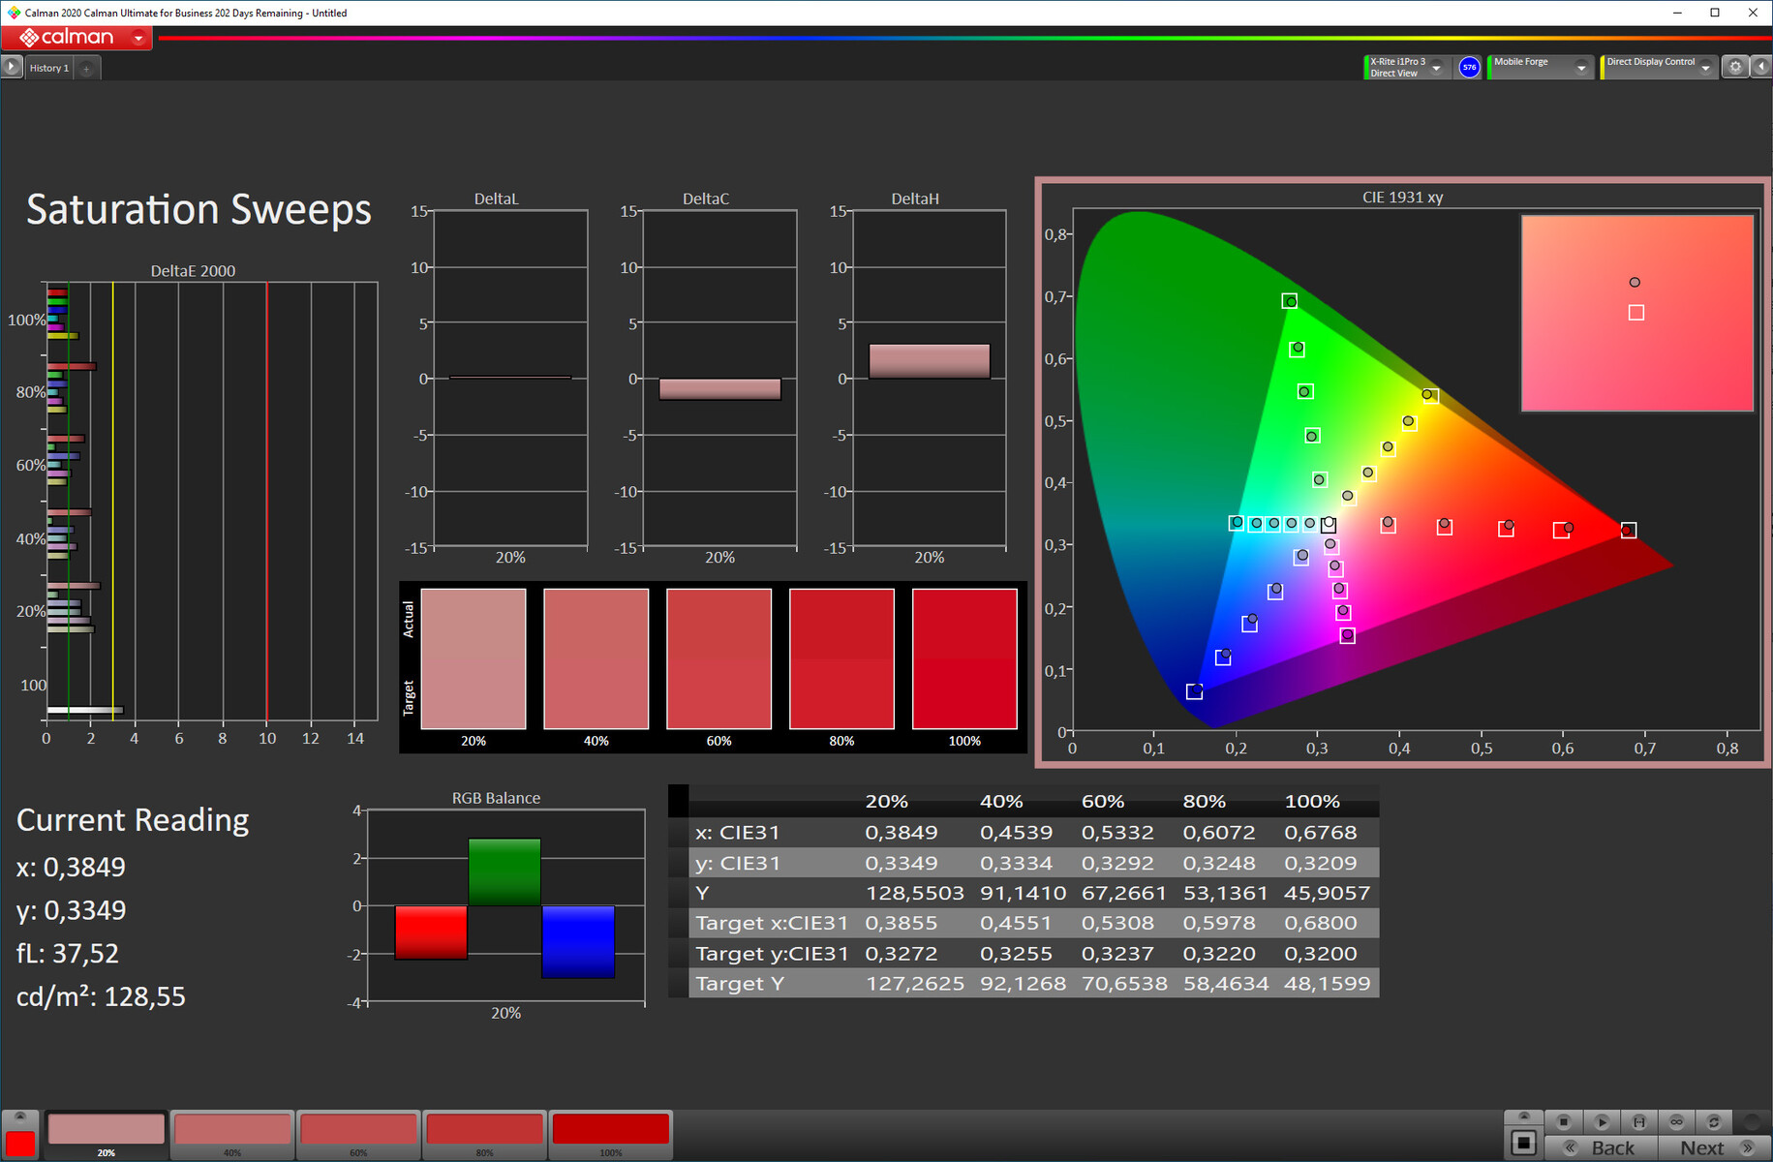
Task: Add a new history tab
Action: pos(86,69)
